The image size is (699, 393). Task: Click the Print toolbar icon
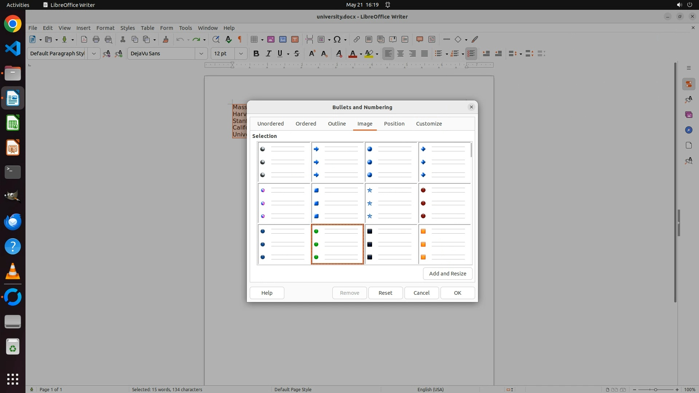click(96, 39)
